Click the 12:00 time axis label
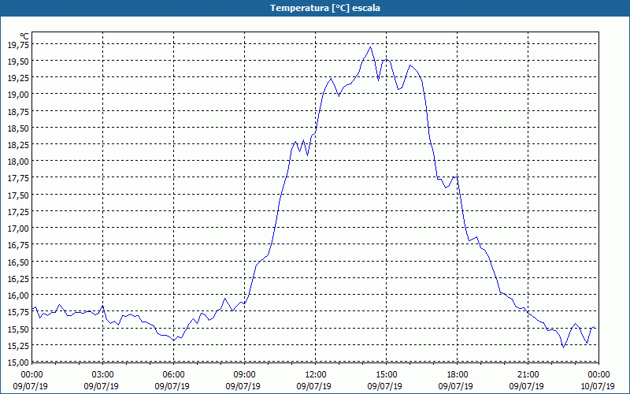This screenshot has width=630, height=394. coord(316,375)
